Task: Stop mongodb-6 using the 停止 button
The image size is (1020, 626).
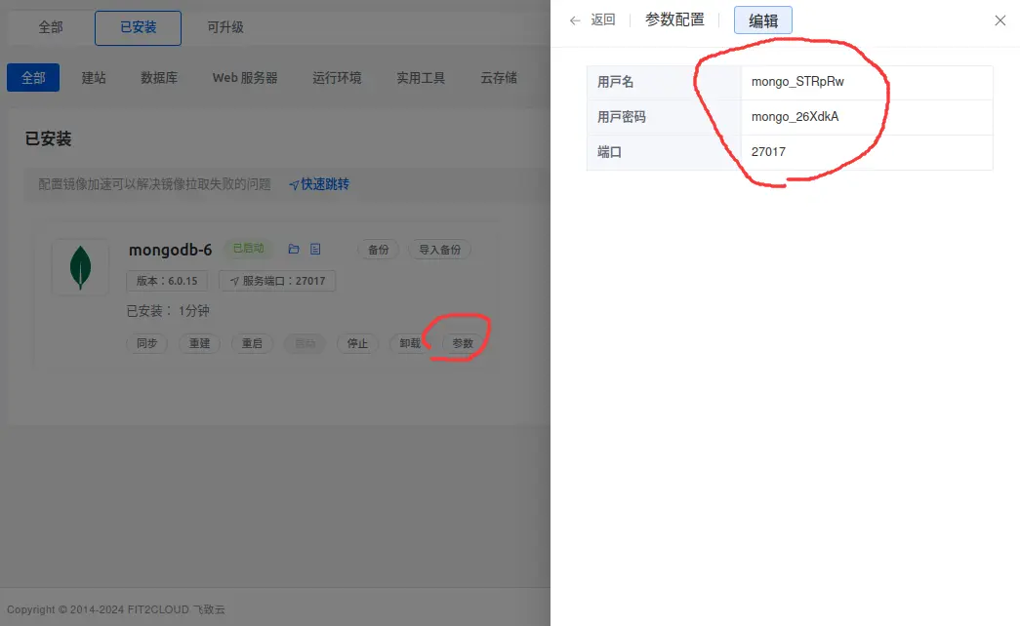Action: (357, 343)
